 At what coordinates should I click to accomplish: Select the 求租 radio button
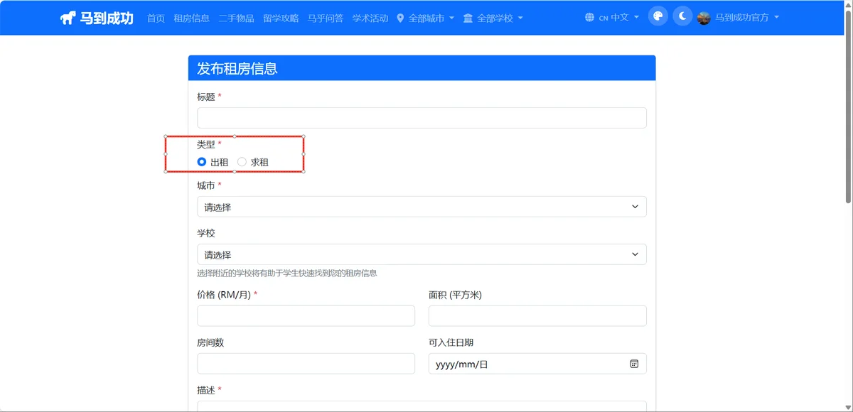[242, 162]
